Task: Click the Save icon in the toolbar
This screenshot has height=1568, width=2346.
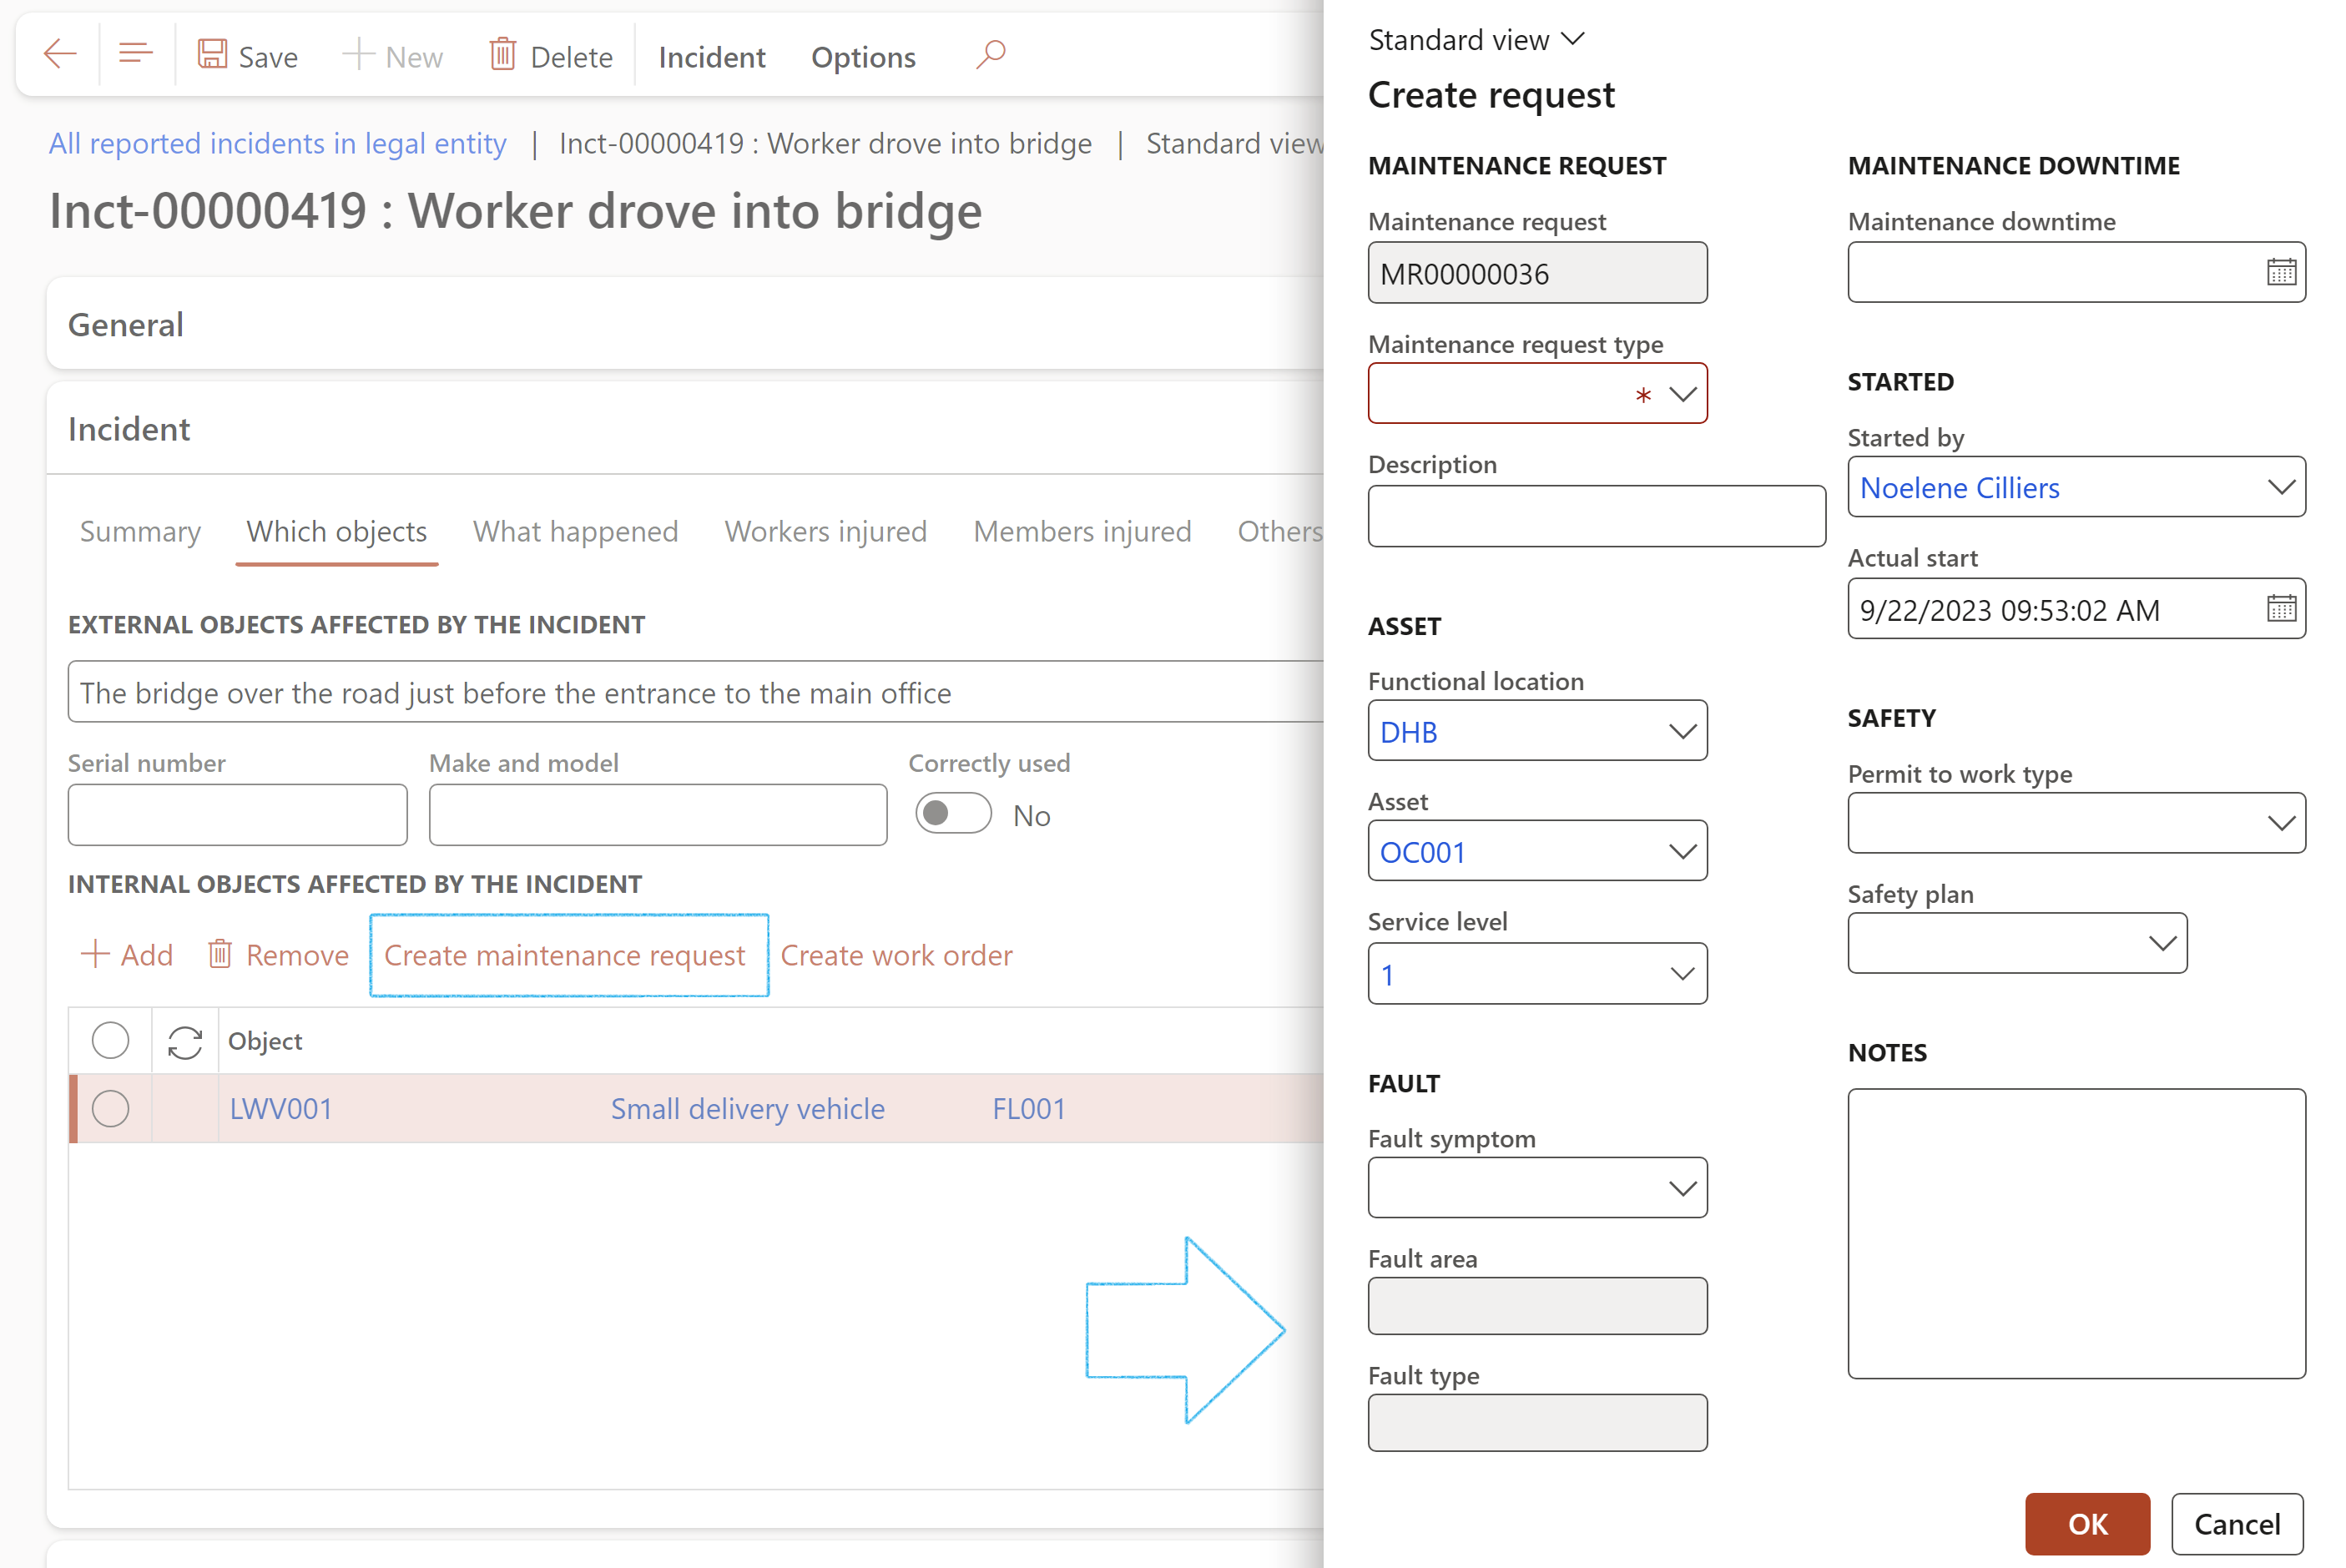Action: point(212,53)
